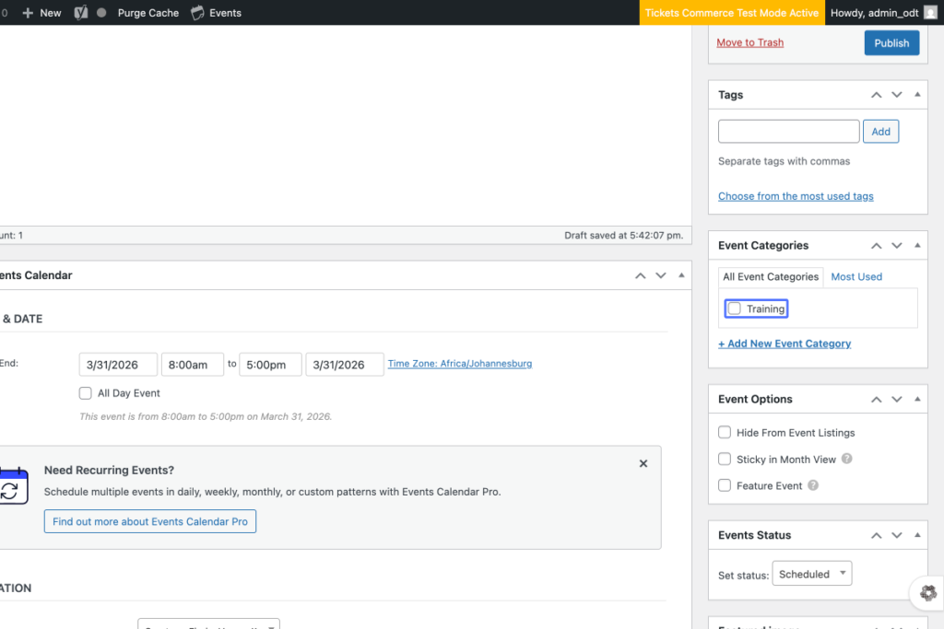
Task: Click help icon next to Feature Event
Action: [x=813, y=485]
